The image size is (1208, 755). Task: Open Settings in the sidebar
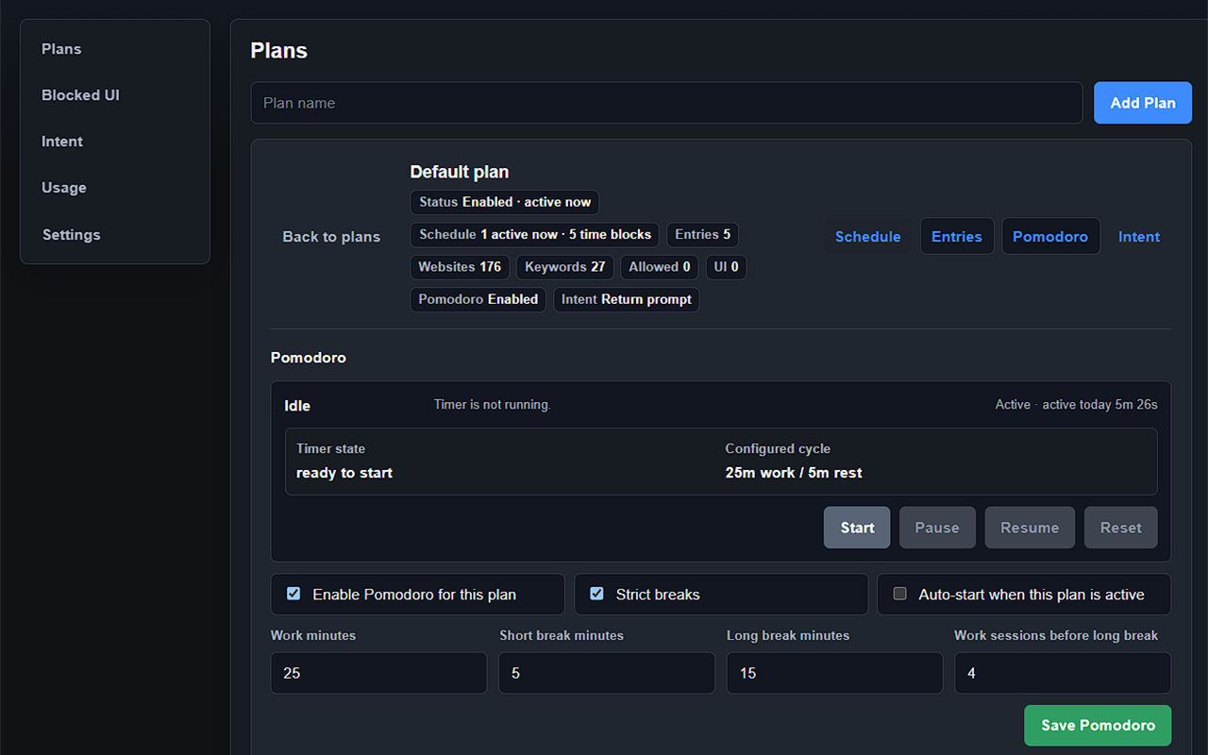click(x=71, y=235)
